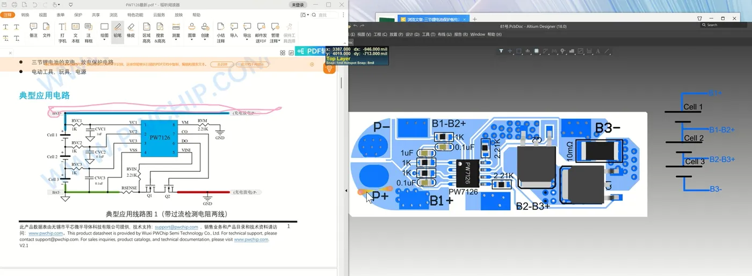This screenshot has height=276, width=752.
Task: Click the orange lightbulb tip icon
Action: click(x=330, y=68)
